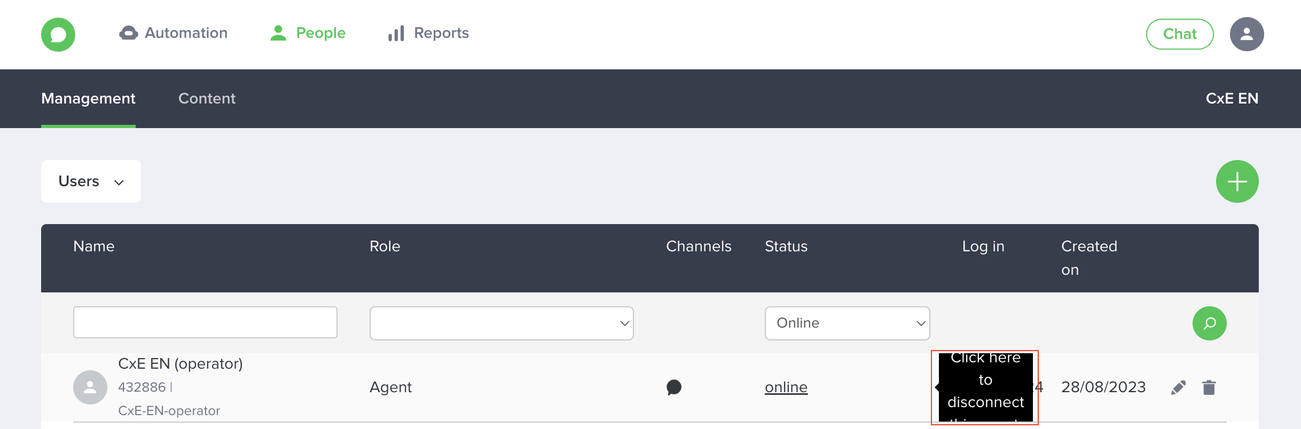Click the online status link

pyautogui.click(x=786, y=387)
